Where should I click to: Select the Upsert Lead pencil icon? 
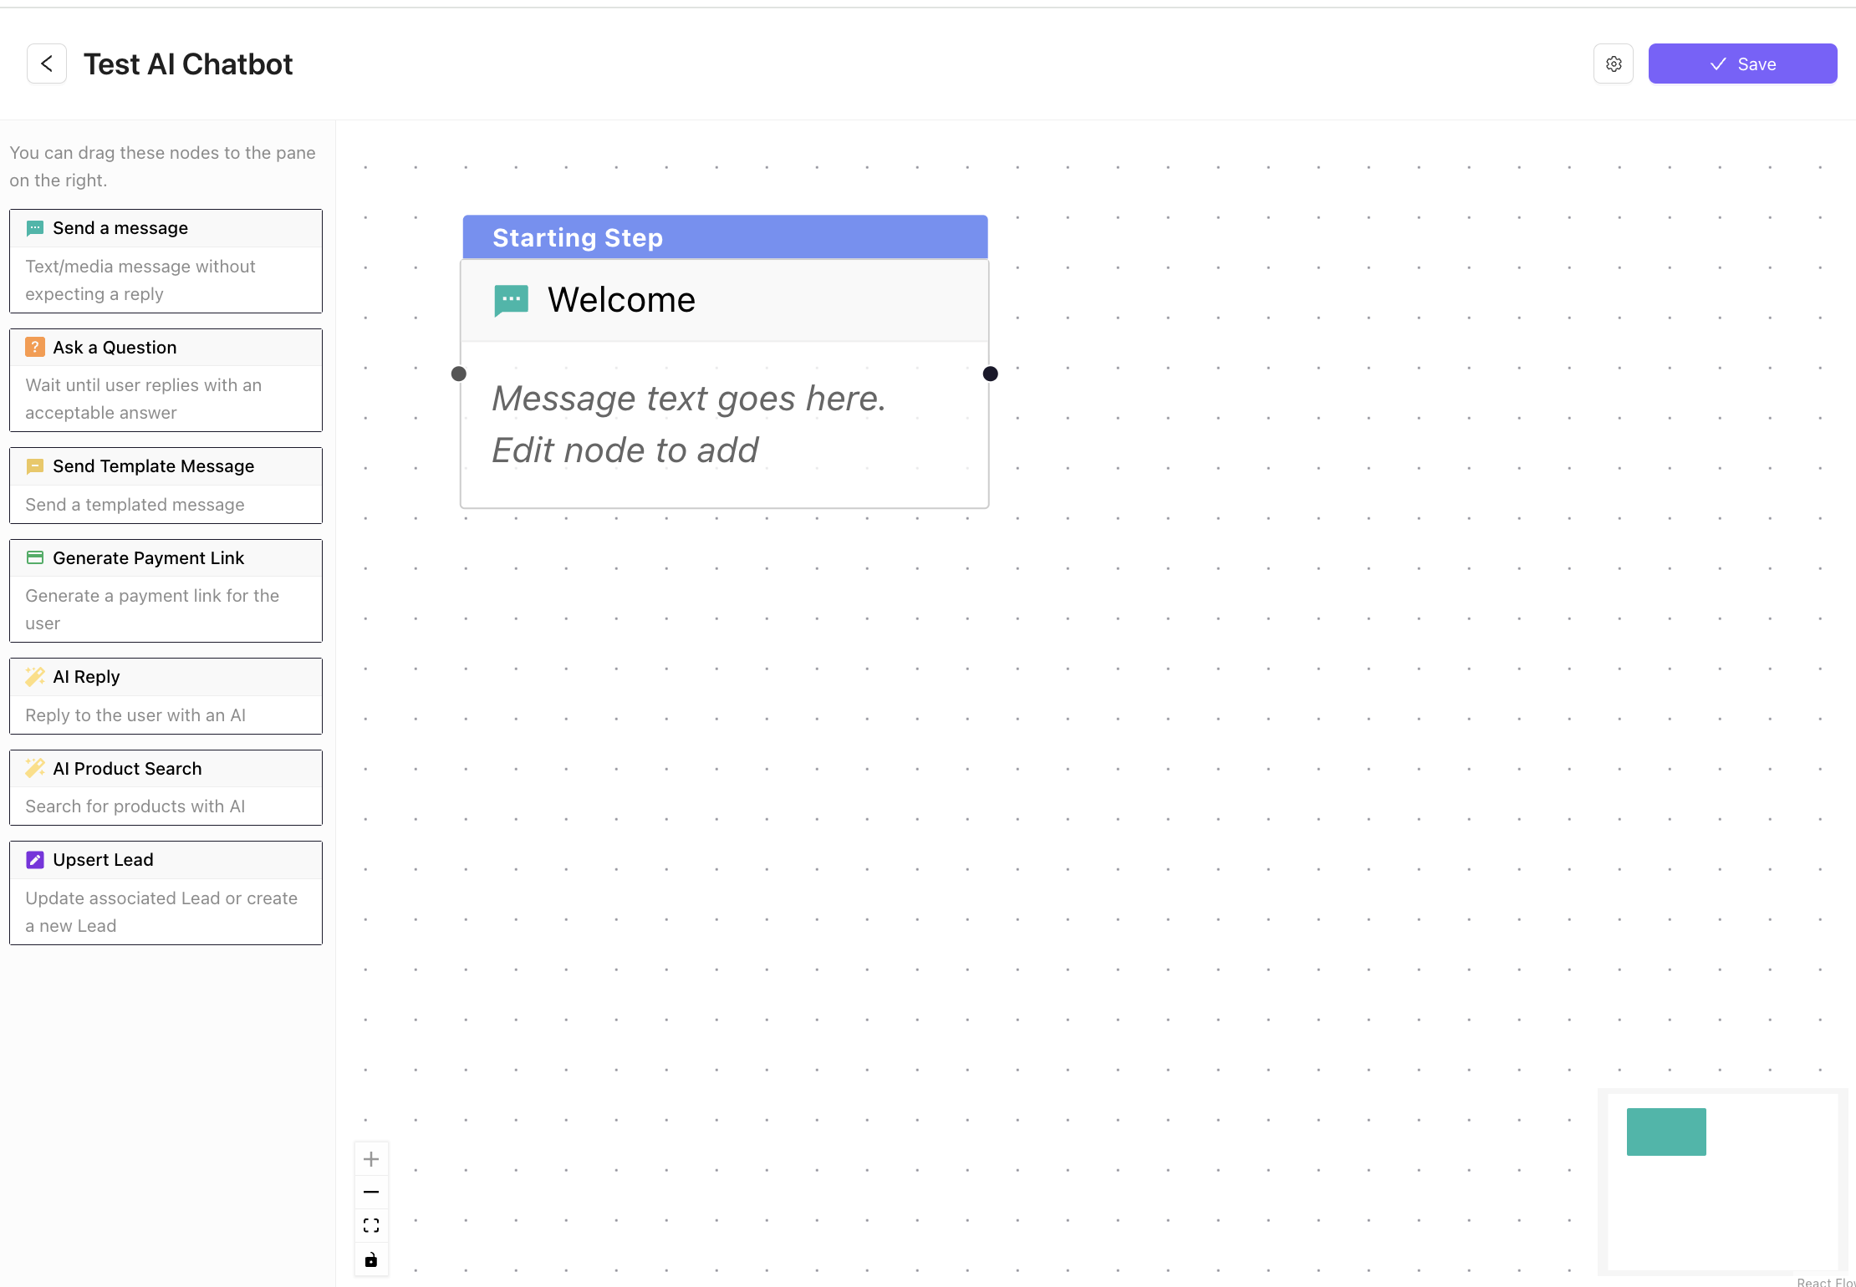coord(35,859)
